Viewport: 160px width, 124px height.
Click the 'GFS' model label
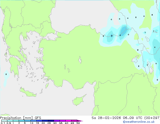(x=38, y=118)
